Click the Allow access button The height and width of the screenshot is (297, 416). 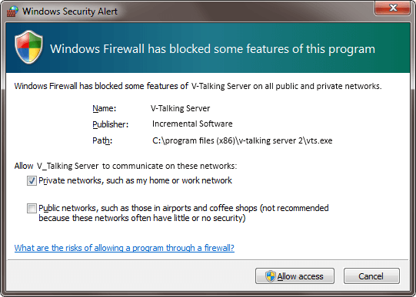pos(295,276)
